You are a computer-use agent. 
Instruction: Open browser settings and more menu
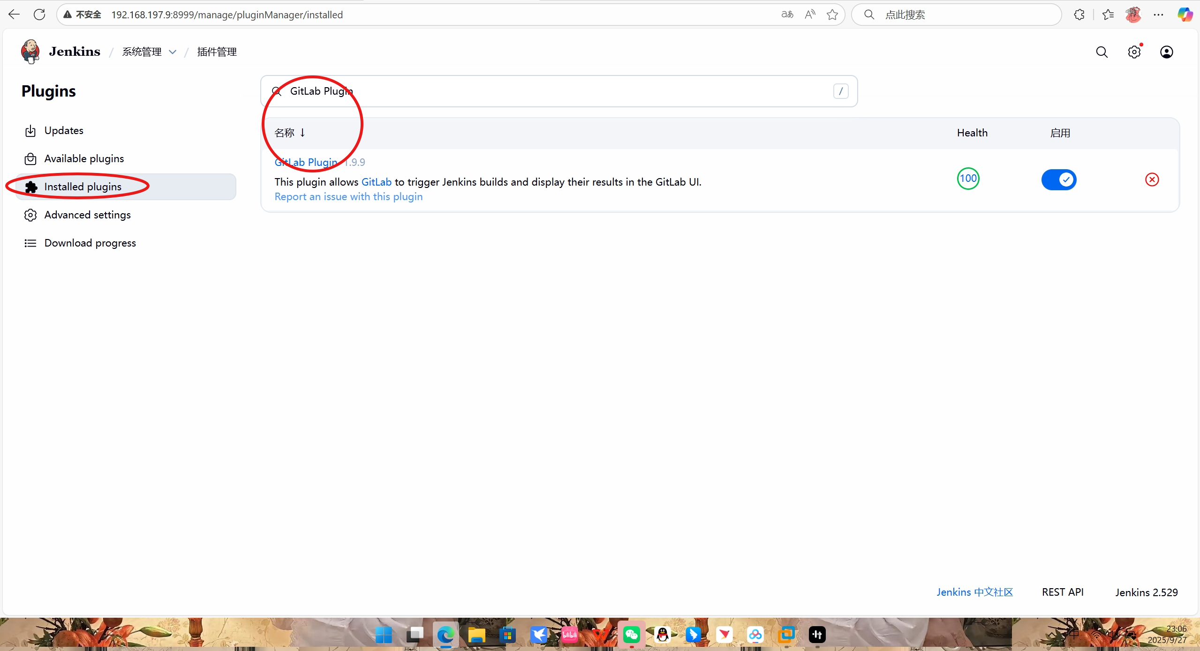tap(1158, 15)
